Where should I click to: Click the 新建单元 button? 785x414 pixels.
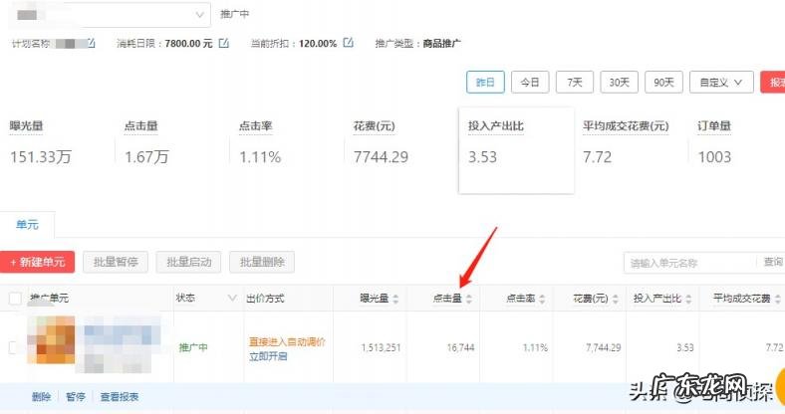tap(38, 262)
